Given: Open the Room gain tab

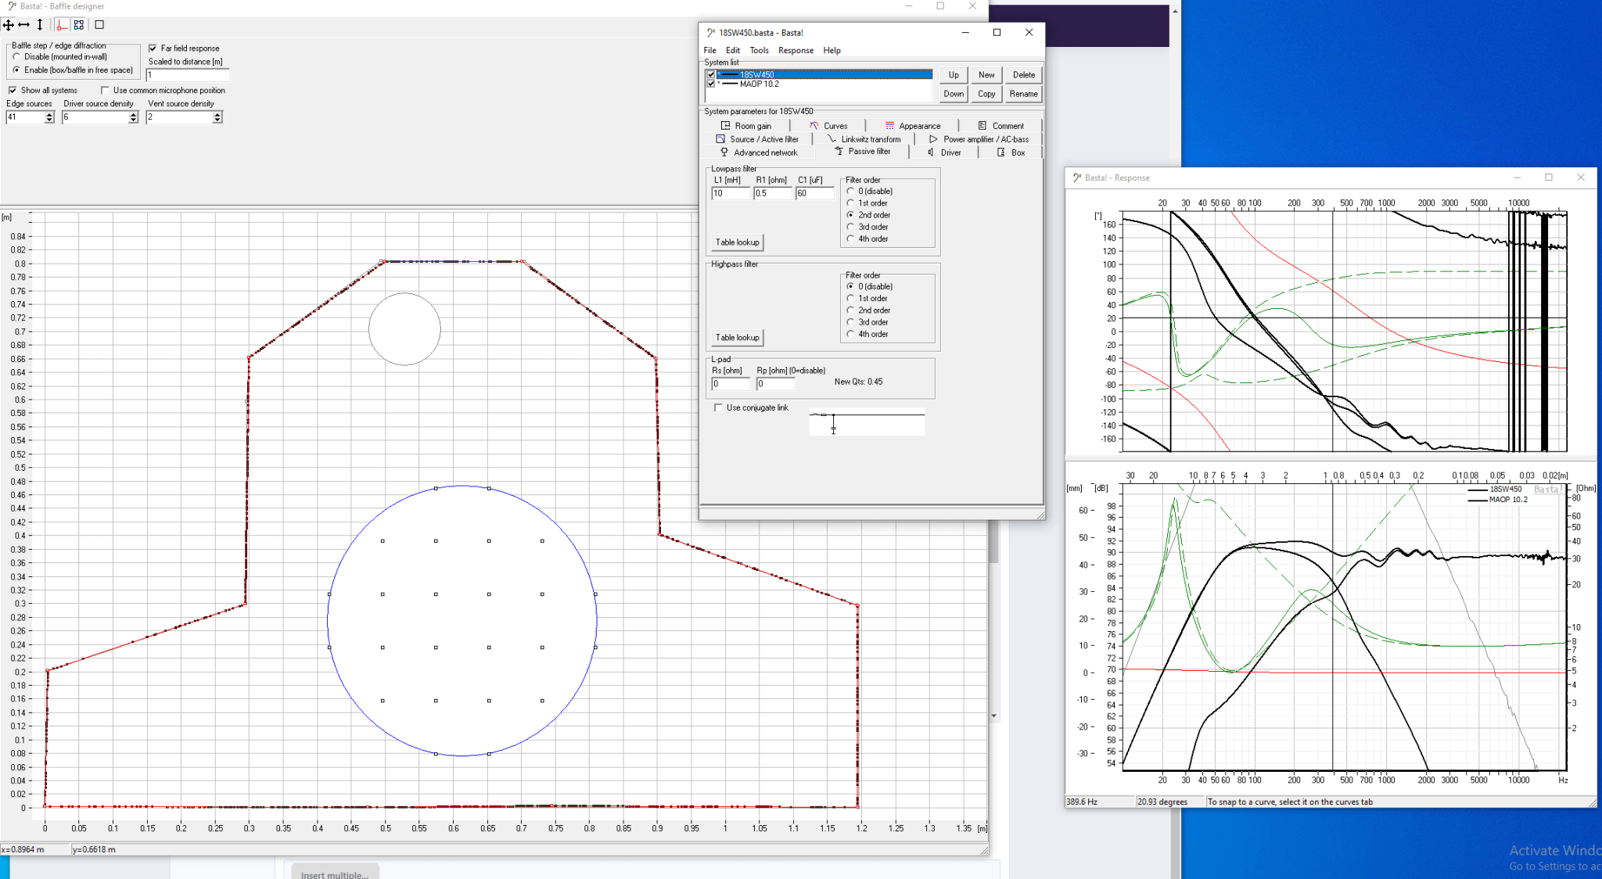Looking at the screenshot, I should click(x=746, y=126).
